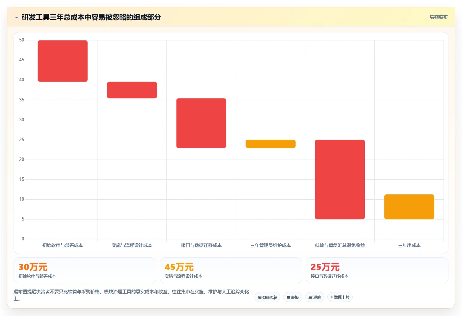Click the 45万元 data card
This screenshot has height=316, width=462.
pyautogui.click(x=231, y=270)
